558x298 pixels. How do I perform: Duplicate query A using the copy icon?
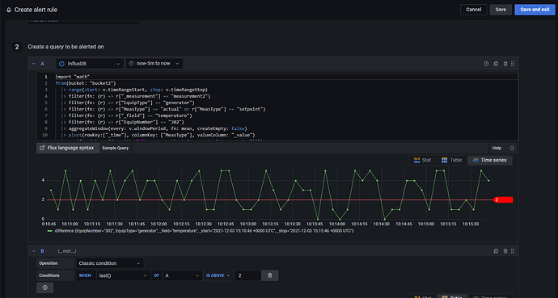(496, 64)
